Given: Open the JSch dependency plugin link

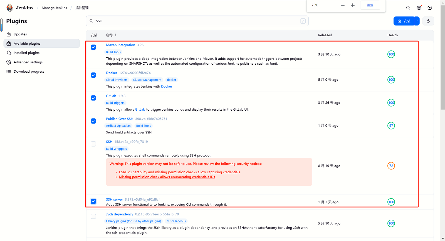Looking at the screenshot, I should click(120, 214).
